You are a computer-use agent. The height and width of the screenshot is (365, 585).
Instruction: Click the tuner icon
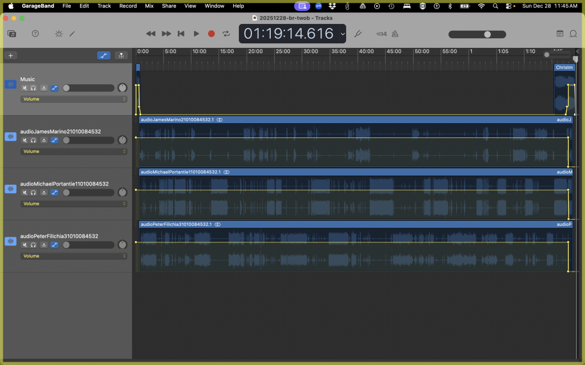358,34
